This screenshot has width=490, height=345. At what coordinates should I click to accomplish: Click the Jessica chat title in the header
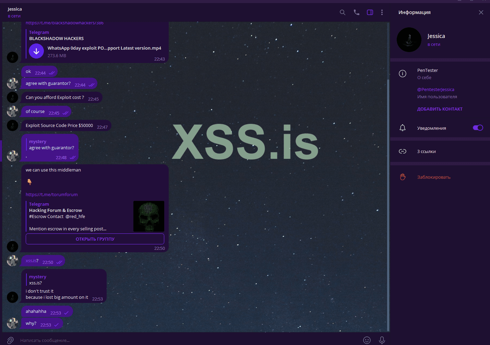[15, 9]
